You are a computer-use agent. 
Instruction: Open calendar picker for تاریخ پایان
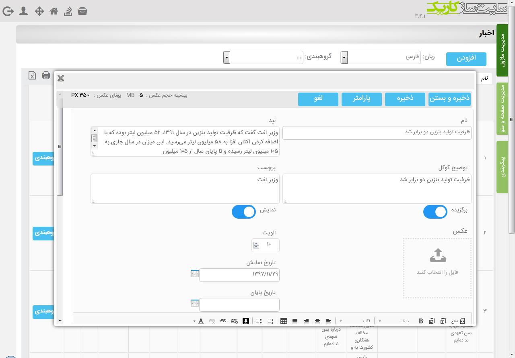click(195, 303)
